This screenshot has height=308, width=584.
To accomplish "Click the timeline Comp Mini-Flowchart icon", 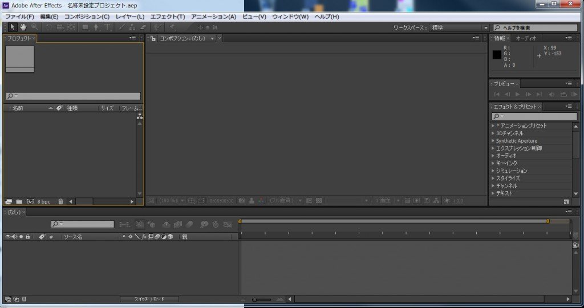I will pos(124,224).
